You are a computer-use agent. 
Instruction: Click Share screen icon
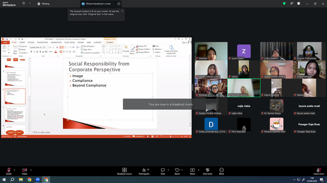pos(192,171)
